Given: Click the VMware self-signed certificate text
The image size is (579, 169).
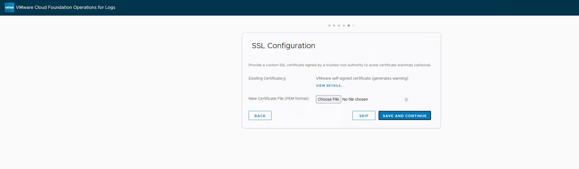Looking at the screenshot, I should click(x=362, y=78).
